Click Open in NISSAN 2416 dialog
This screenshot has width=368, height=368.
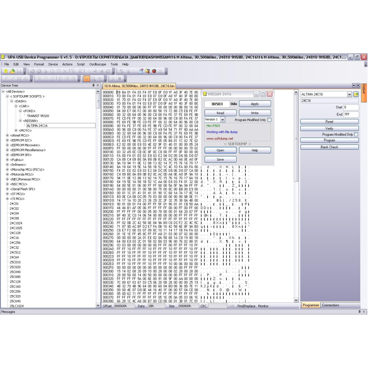[x=220, y=150]
